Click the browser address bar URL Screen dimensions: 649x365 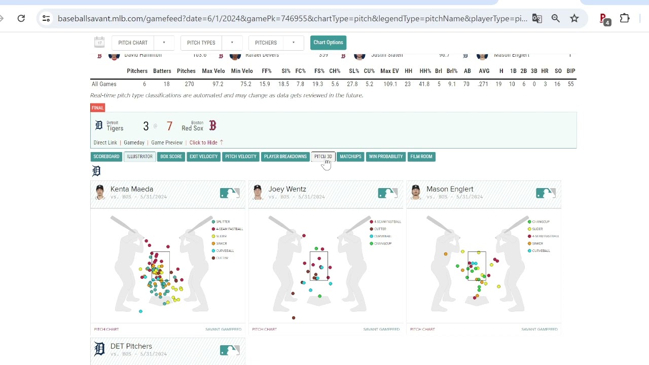pos(293,18)
